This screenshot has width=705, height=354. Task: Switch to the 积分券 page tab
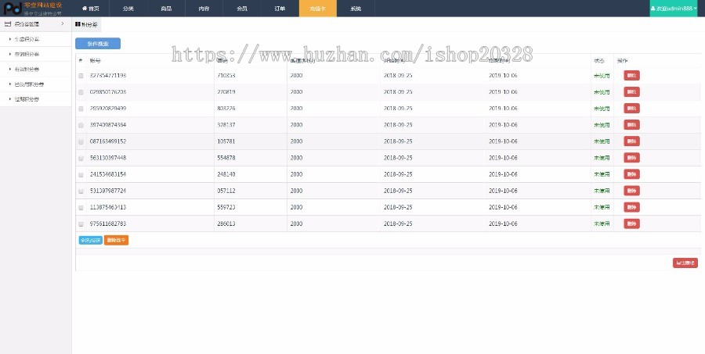click(x=86, y=24)
